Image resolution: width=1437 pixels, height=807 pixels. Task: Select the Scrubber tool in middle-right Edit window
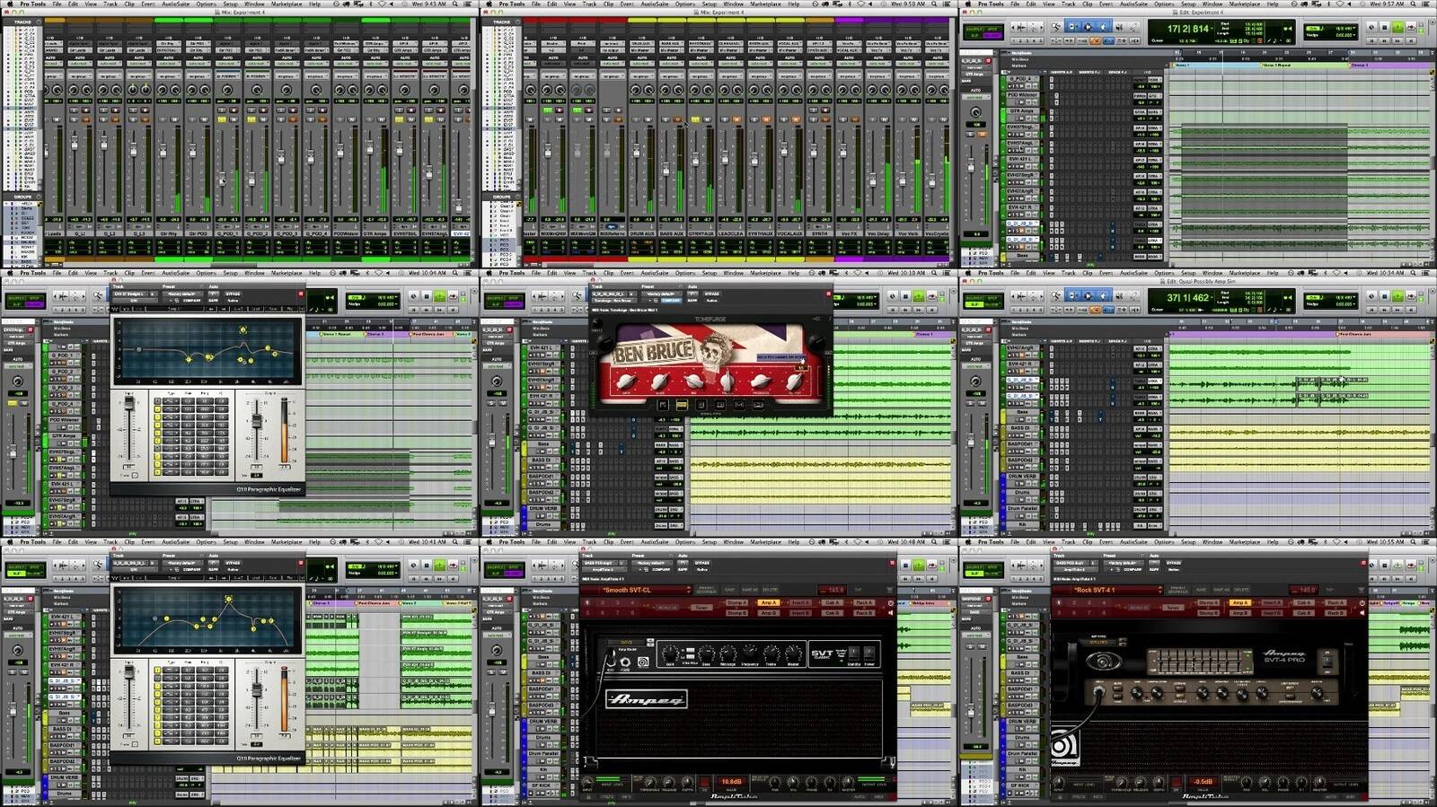click(1119, 296)
